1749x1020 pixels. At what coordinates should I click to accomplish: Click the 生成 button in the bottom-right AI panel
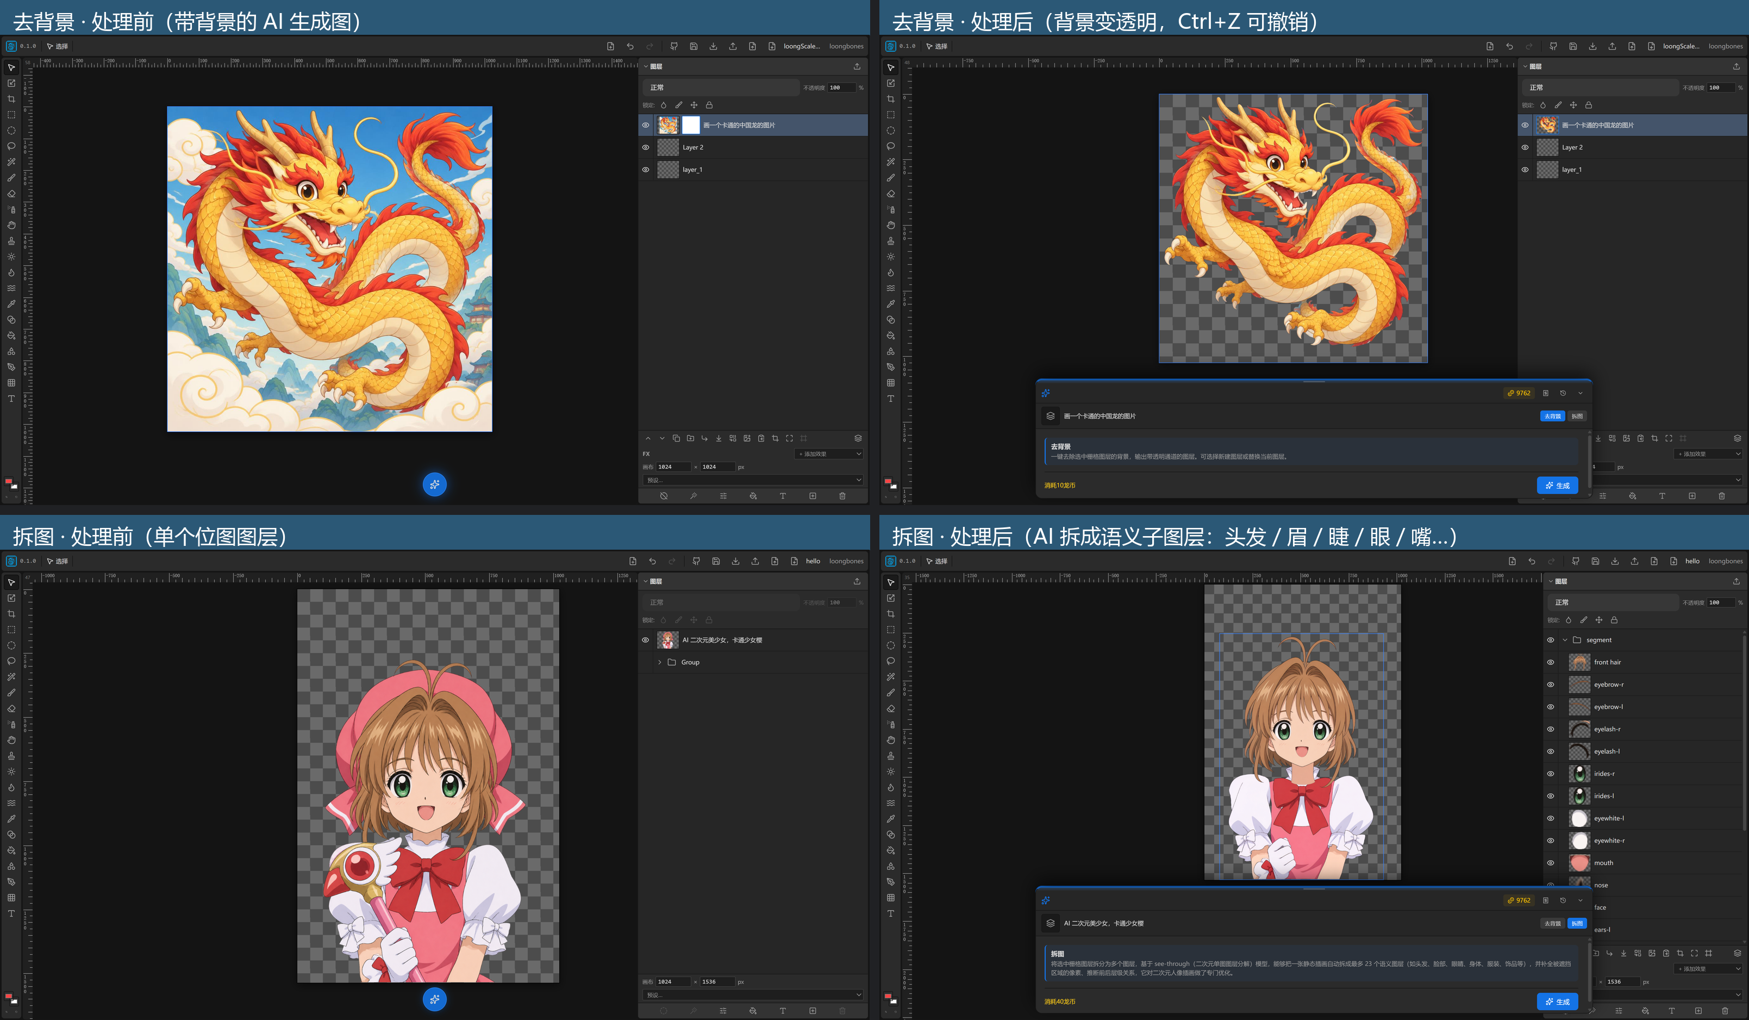pos(1558,1002)
